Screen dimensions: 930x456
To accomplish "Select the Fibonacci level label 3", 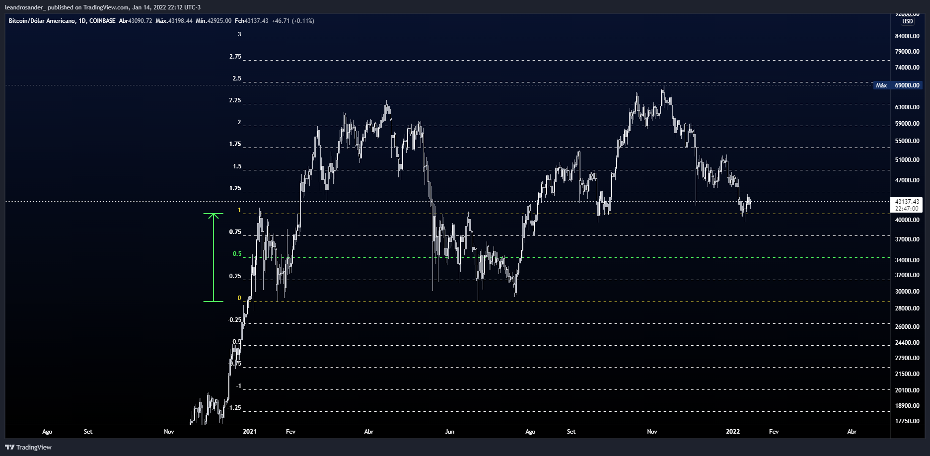I will (x=239, y=34).
